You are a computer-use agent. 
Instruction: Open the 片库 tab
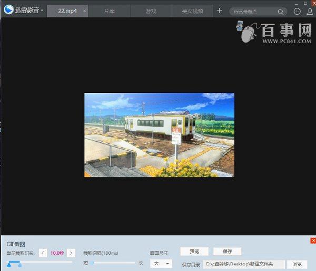click(x=109, y=11)
